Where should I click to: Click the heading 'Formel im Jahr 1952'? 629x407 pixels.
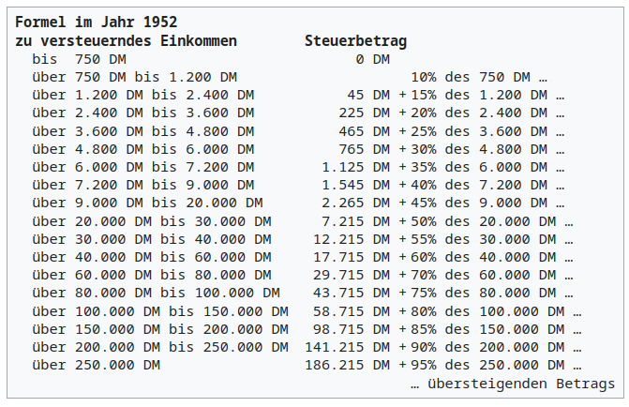pos(97,22)
